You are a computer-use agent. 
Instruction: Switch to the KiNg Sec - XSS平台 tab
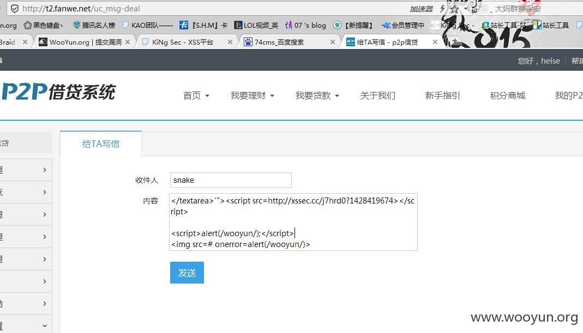pos(188,42)
